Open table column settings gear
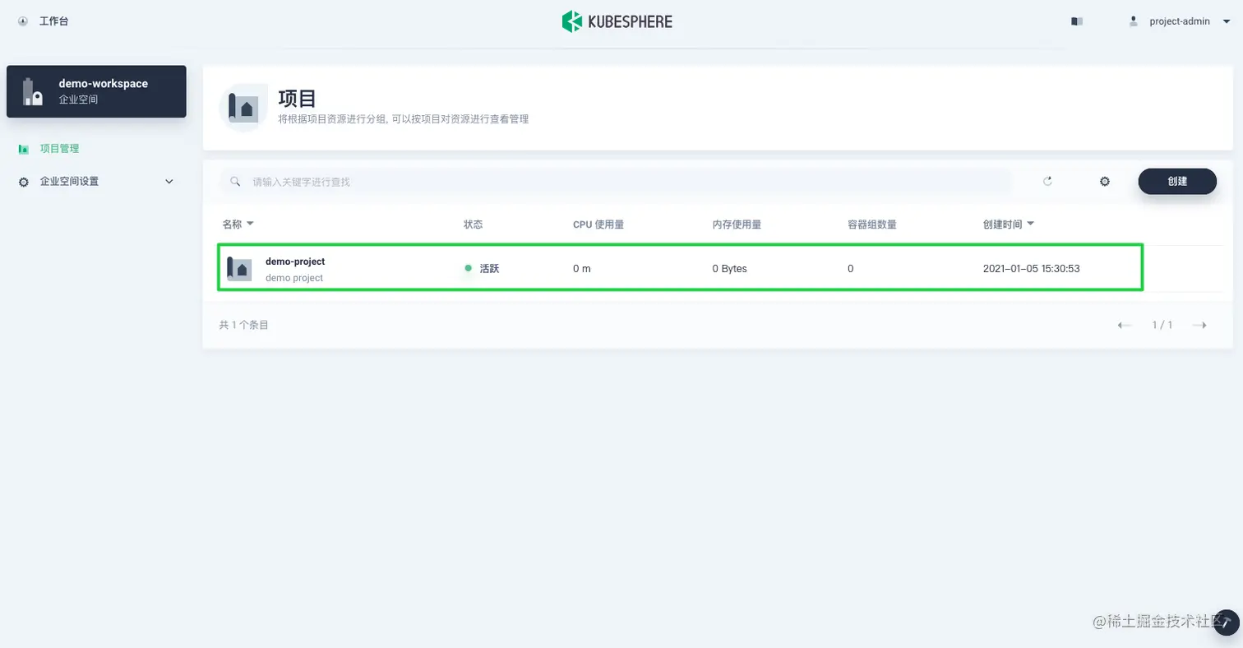1243x648 pixels. coord(1105,182)
